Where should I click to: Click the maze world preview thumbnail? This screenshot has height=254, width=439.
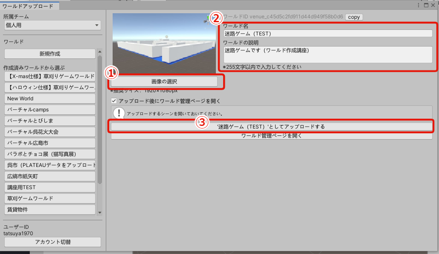point(164,43)
